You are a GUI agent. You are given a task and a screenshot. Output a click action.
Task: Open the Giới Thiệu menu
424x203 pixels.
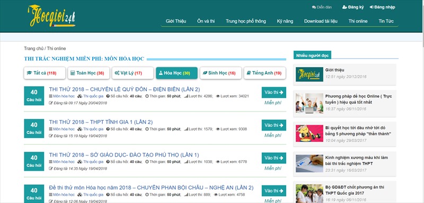tap(176, 21)
